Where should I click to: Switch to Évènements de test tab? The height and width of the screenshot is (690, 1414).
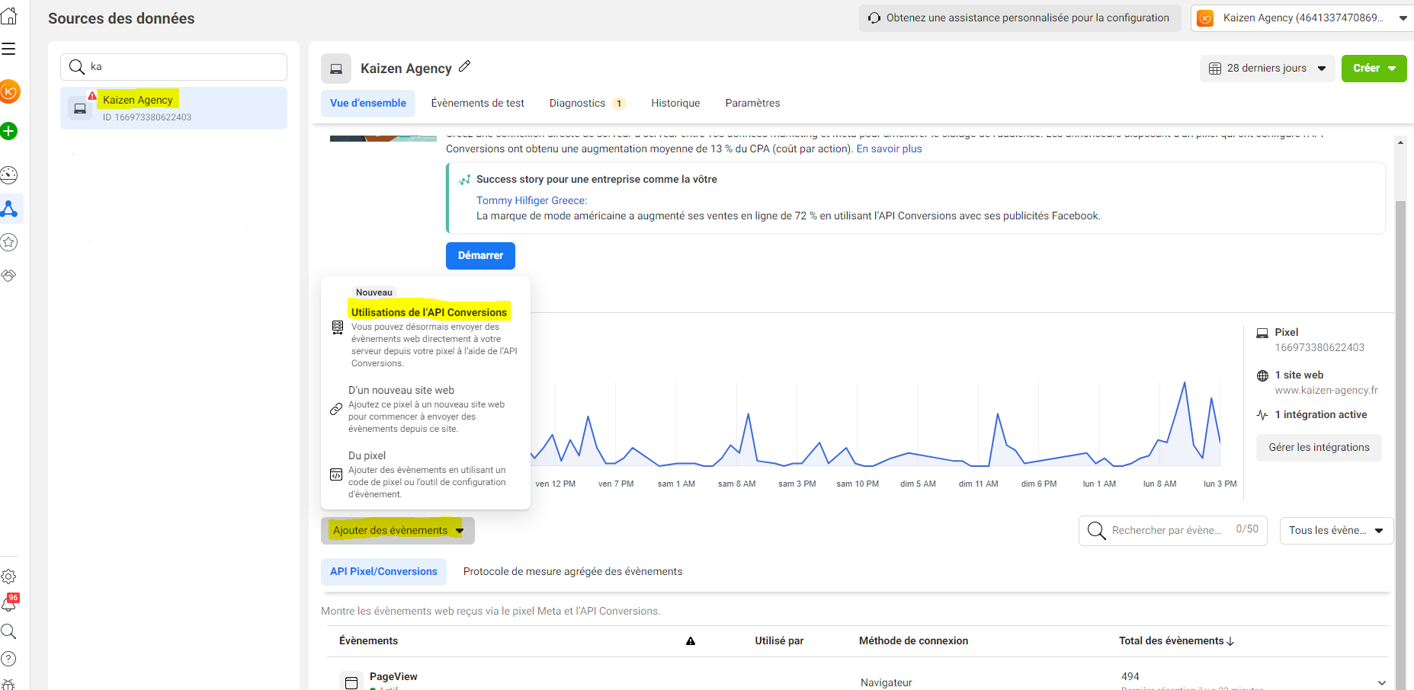(478, 104)
